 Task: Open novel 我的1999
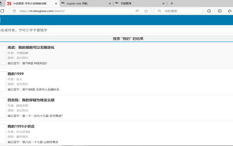[x=16, y=74]
